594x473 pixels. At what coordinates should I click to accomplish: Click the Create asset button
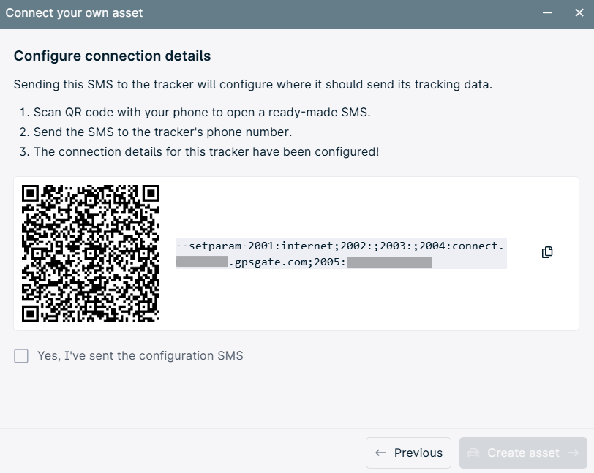point(523,453)
